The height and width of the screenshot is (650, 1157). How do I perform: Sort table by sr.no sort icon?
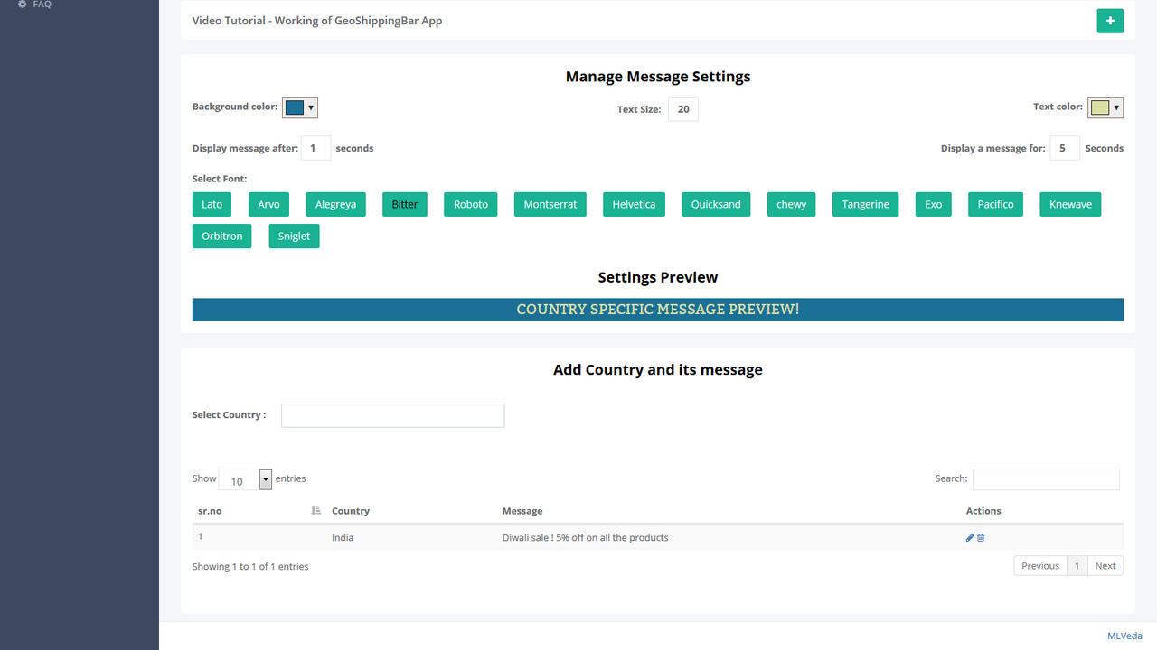(315, 510)
